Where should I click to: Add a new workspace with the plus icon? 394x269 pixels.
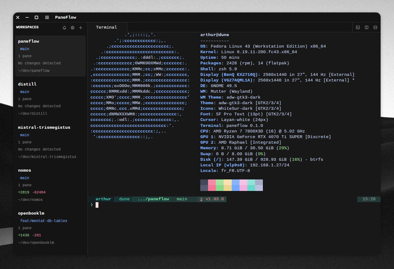(81, 27)
